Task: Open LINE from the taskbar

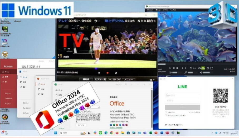Action: coord(100,133)
